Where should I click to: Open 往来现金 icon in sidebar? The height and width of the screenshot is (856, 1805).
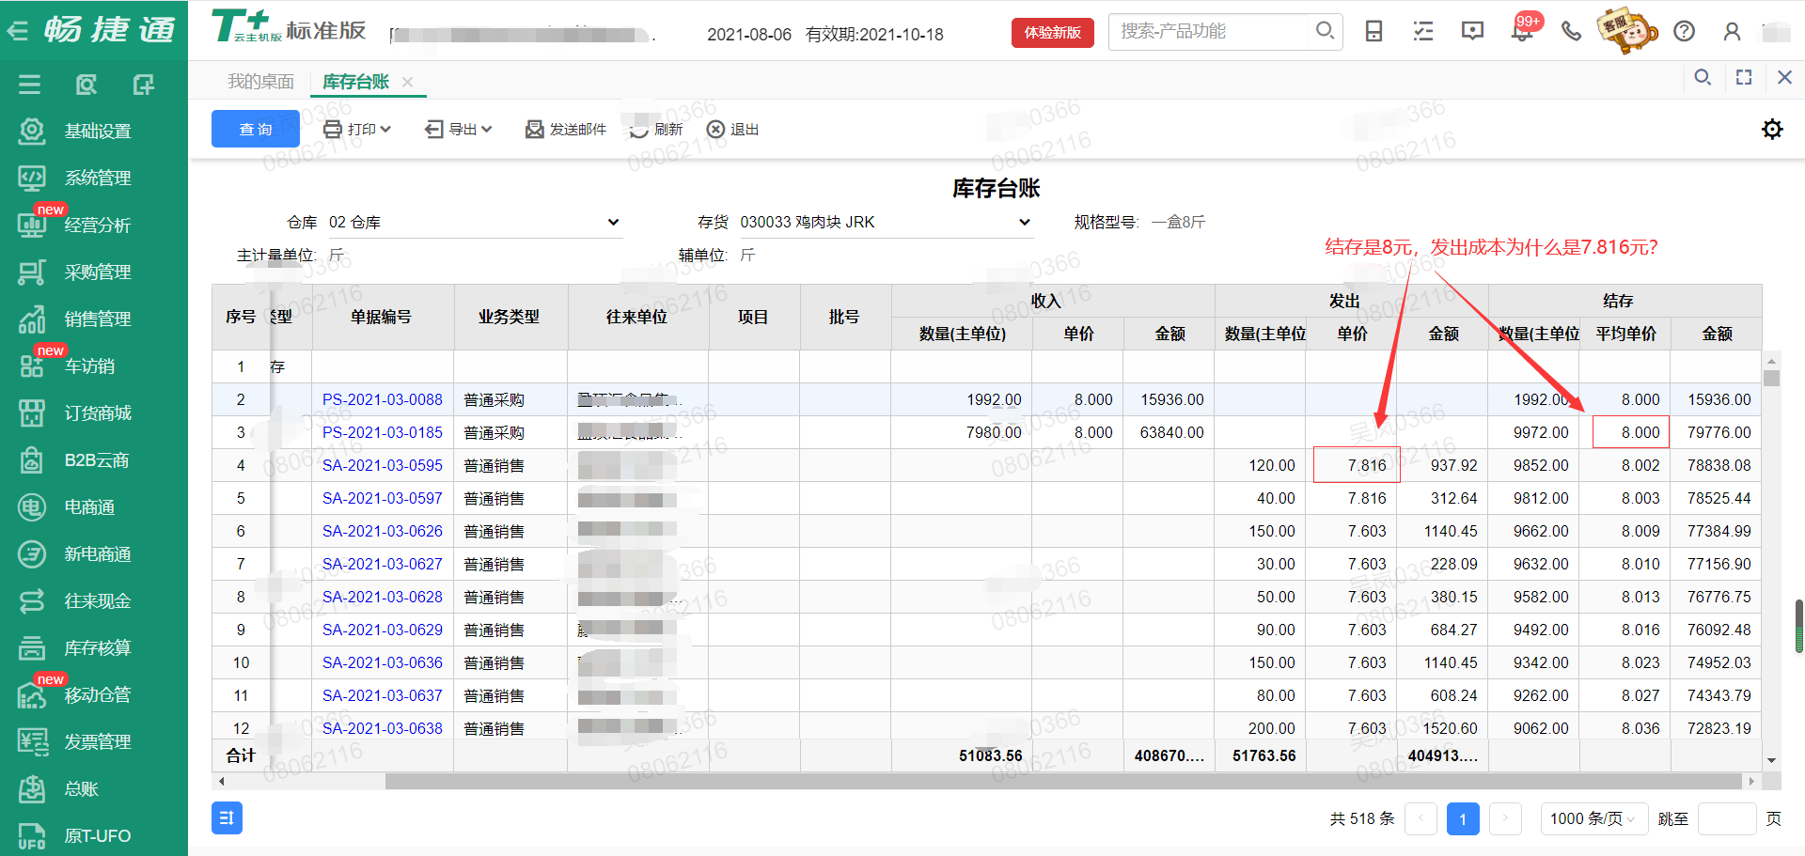32,600
